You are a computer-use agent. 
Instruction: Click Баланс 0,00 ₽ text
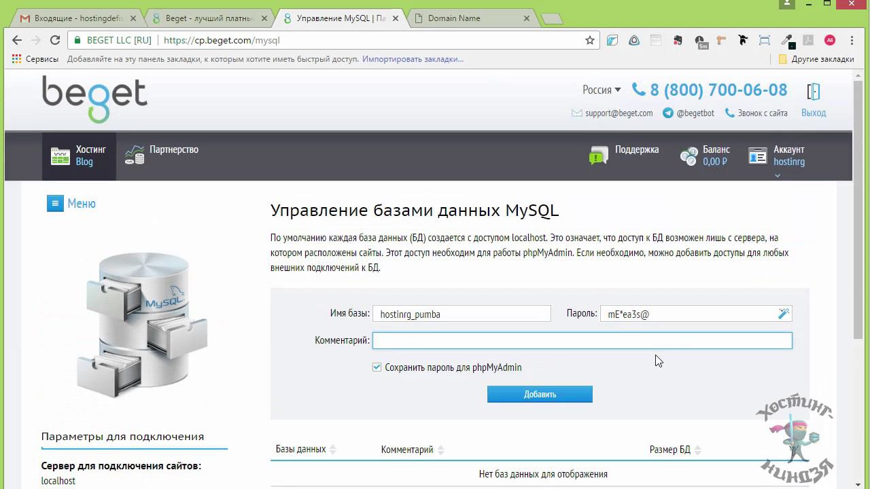[716, 156]
